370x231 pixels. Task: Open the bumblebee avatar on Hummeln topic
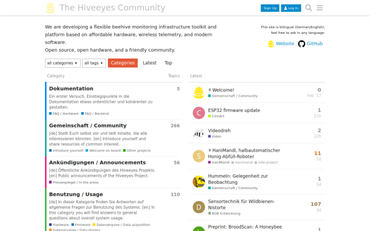pos(199,182)
